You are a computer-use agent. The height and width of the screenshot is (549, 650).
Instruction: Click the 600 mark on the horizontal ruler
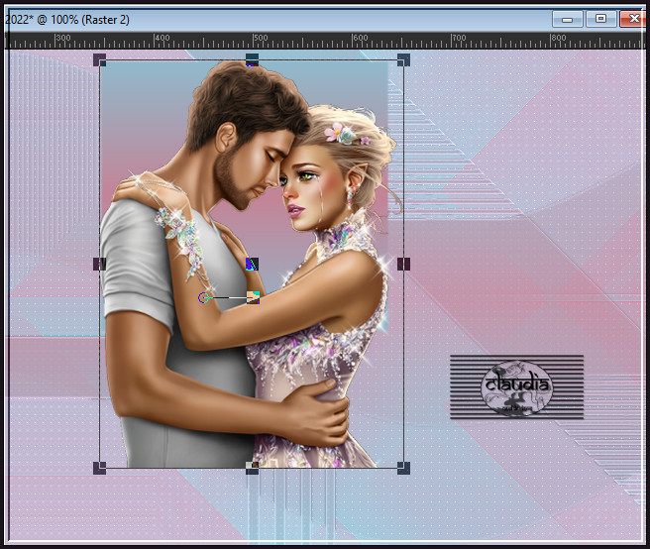point(361,38)
